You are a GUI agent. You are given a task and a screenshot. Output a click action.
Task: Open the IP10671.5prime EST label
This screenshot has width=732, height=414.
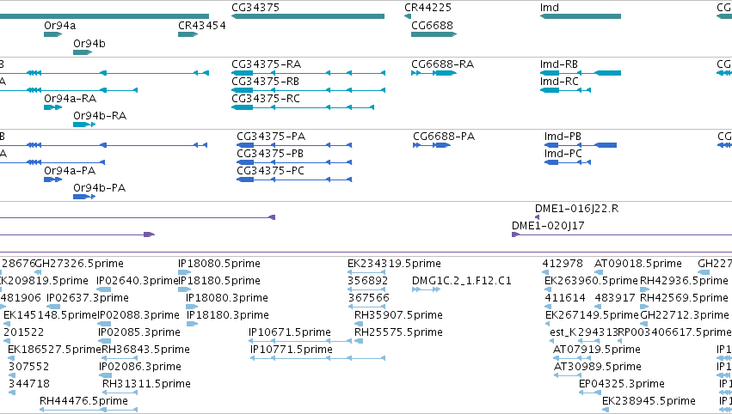pos(289,332)
